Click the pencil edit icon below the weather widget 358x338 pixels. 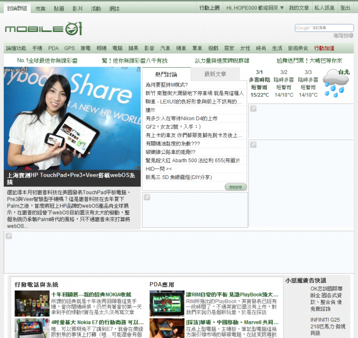tap(253, 108)
